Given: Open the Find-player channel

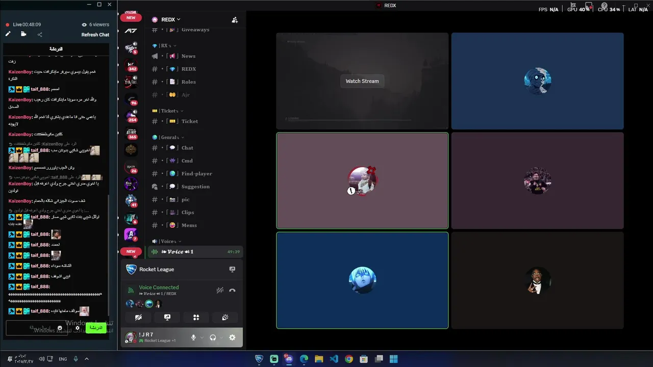Looking at the screenshot, I should (195, 174).
